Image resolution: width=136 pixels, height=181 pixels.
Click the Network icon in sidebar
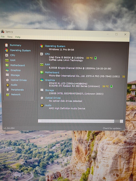(x=8, y=95)
